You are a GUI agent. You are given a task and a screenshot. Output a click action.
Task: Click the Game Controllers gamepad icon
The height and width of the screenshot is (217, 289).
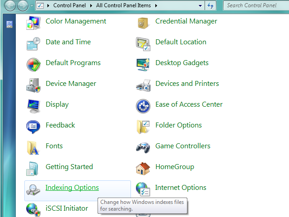[x=143, y=148]
